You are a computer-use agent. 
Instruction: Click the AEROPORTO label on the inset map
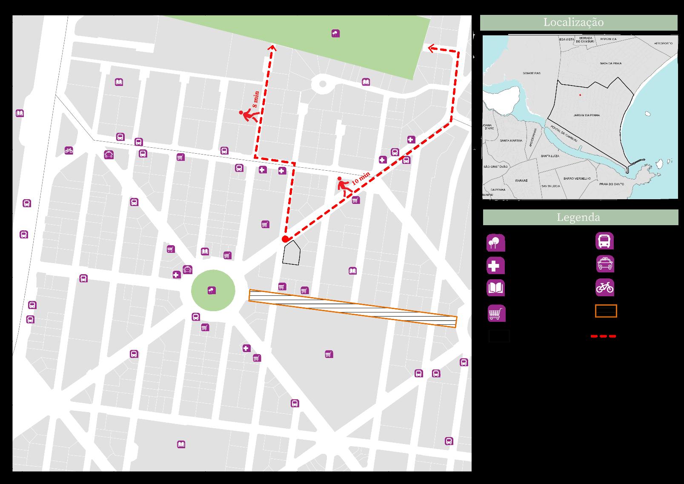click(x=664, y=43)
